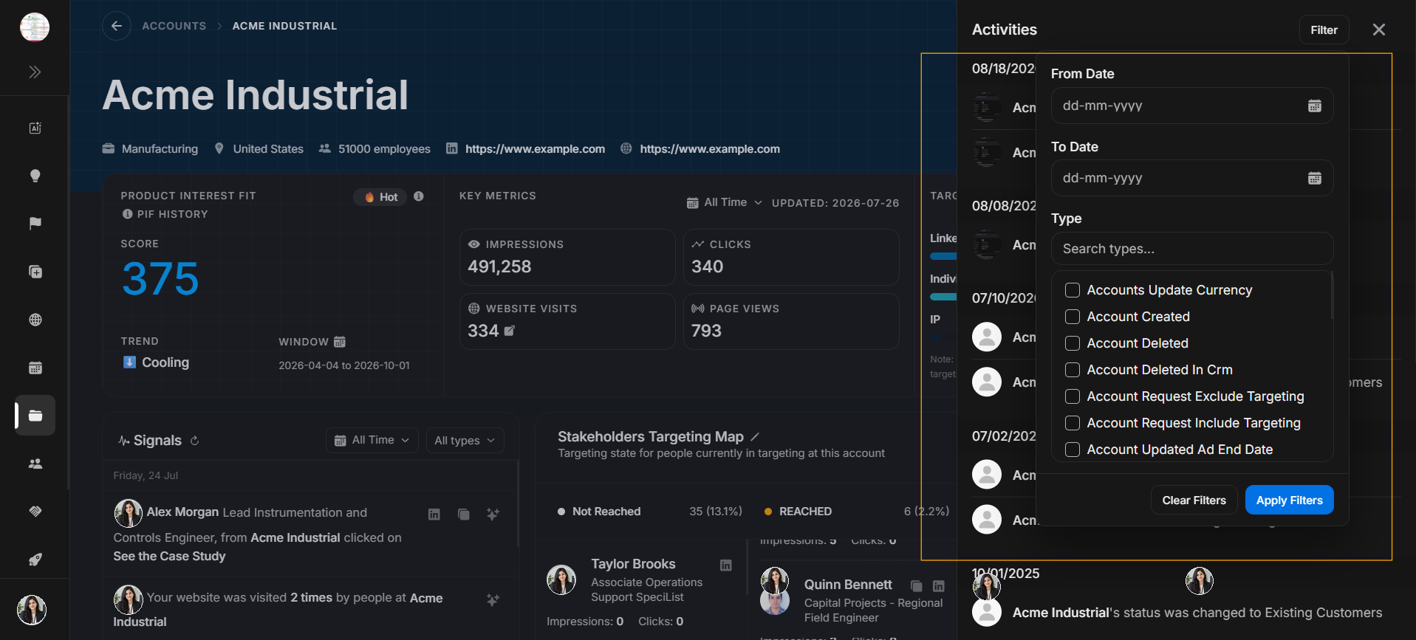Screen dimensions: 1416x640
Task: Click the To Date input field
Action: point(1191,178)
